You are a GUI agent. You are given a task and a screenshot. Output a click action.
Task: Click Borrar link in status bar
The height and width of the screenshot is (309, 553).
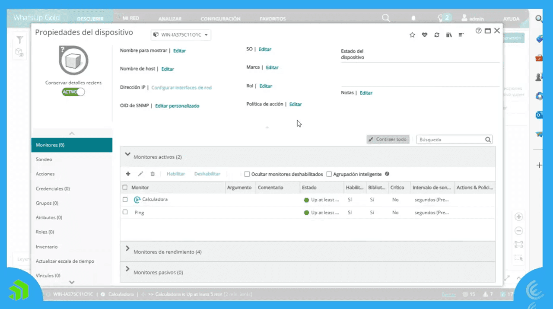tap(448, 294)
